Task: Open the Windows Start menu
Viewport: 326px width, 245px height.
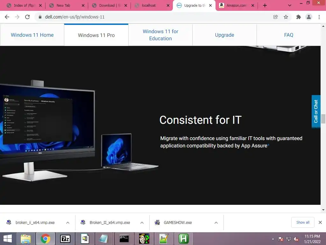Action: coord(8,239)
